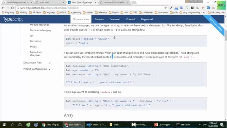The height and width of the screenshot is (128, 227).
Task: Open the Windows Start menu
Action: [x=4, y=125]
